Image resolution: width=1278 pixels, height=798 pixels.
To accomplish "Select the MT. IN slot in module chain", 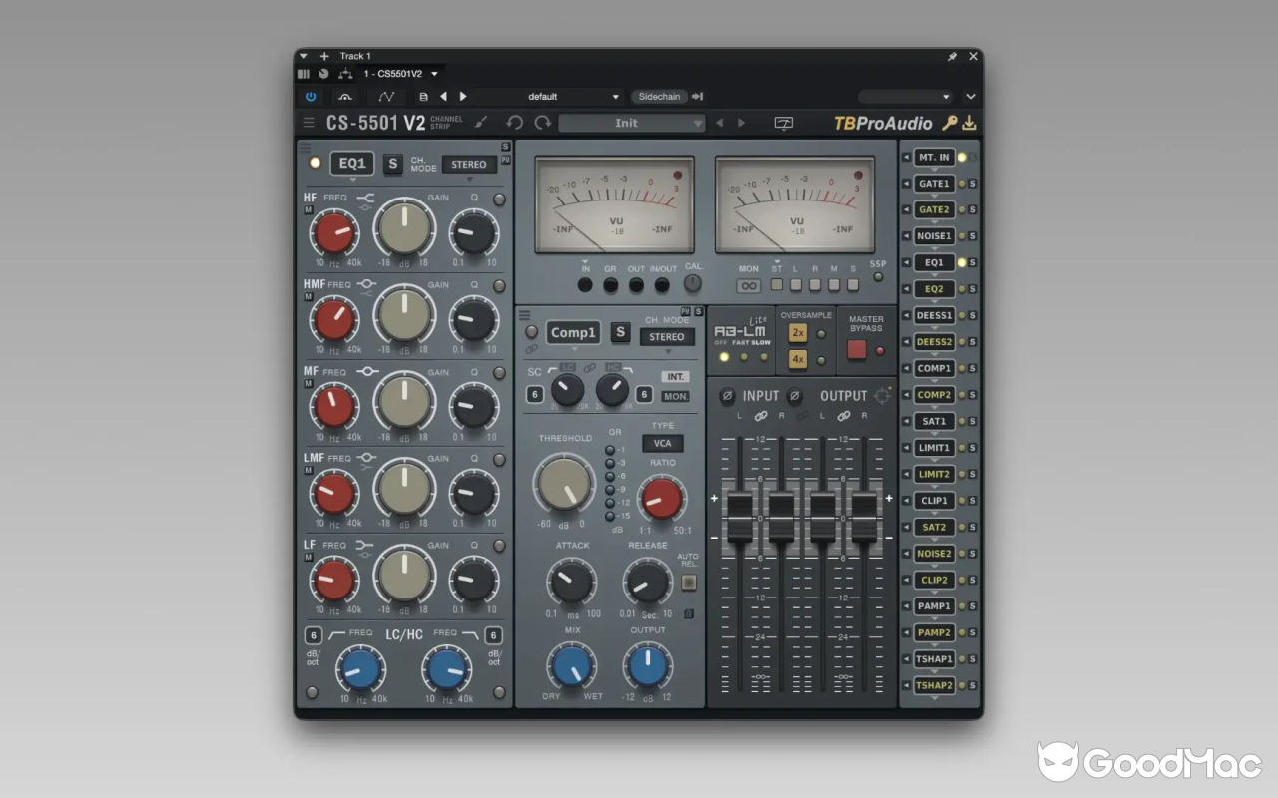I will tap(934, 158).
